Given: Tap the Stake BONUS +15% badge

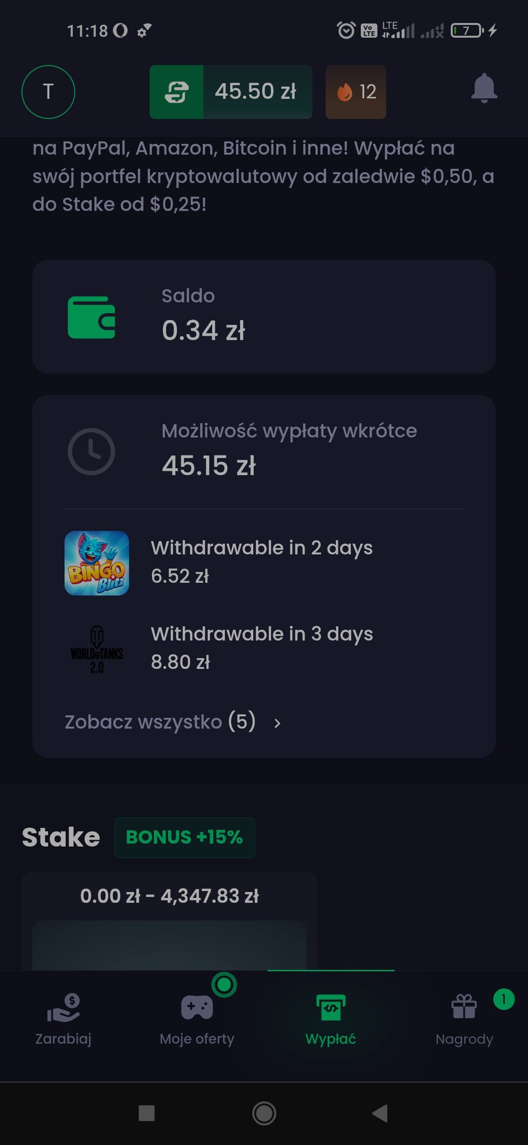Looking at the screenshot, I should (184, 837).
